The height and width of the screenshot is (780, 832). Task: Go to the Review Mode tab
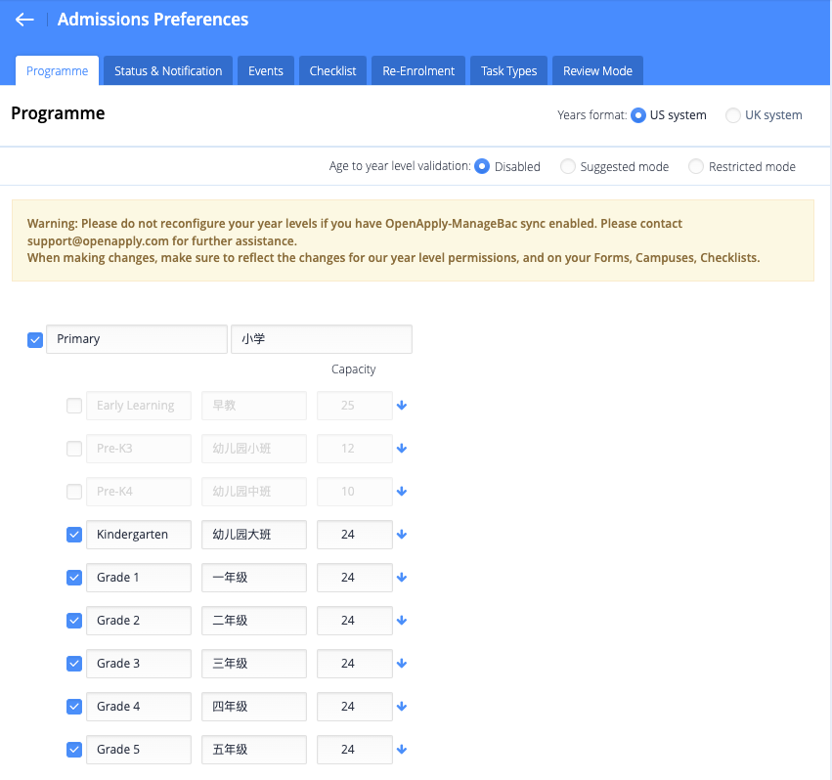pyautogui.click(x=597, y=71)
